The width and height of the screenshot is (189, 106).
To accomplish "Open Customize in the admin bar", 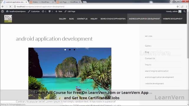I will [x=34, y=11].
